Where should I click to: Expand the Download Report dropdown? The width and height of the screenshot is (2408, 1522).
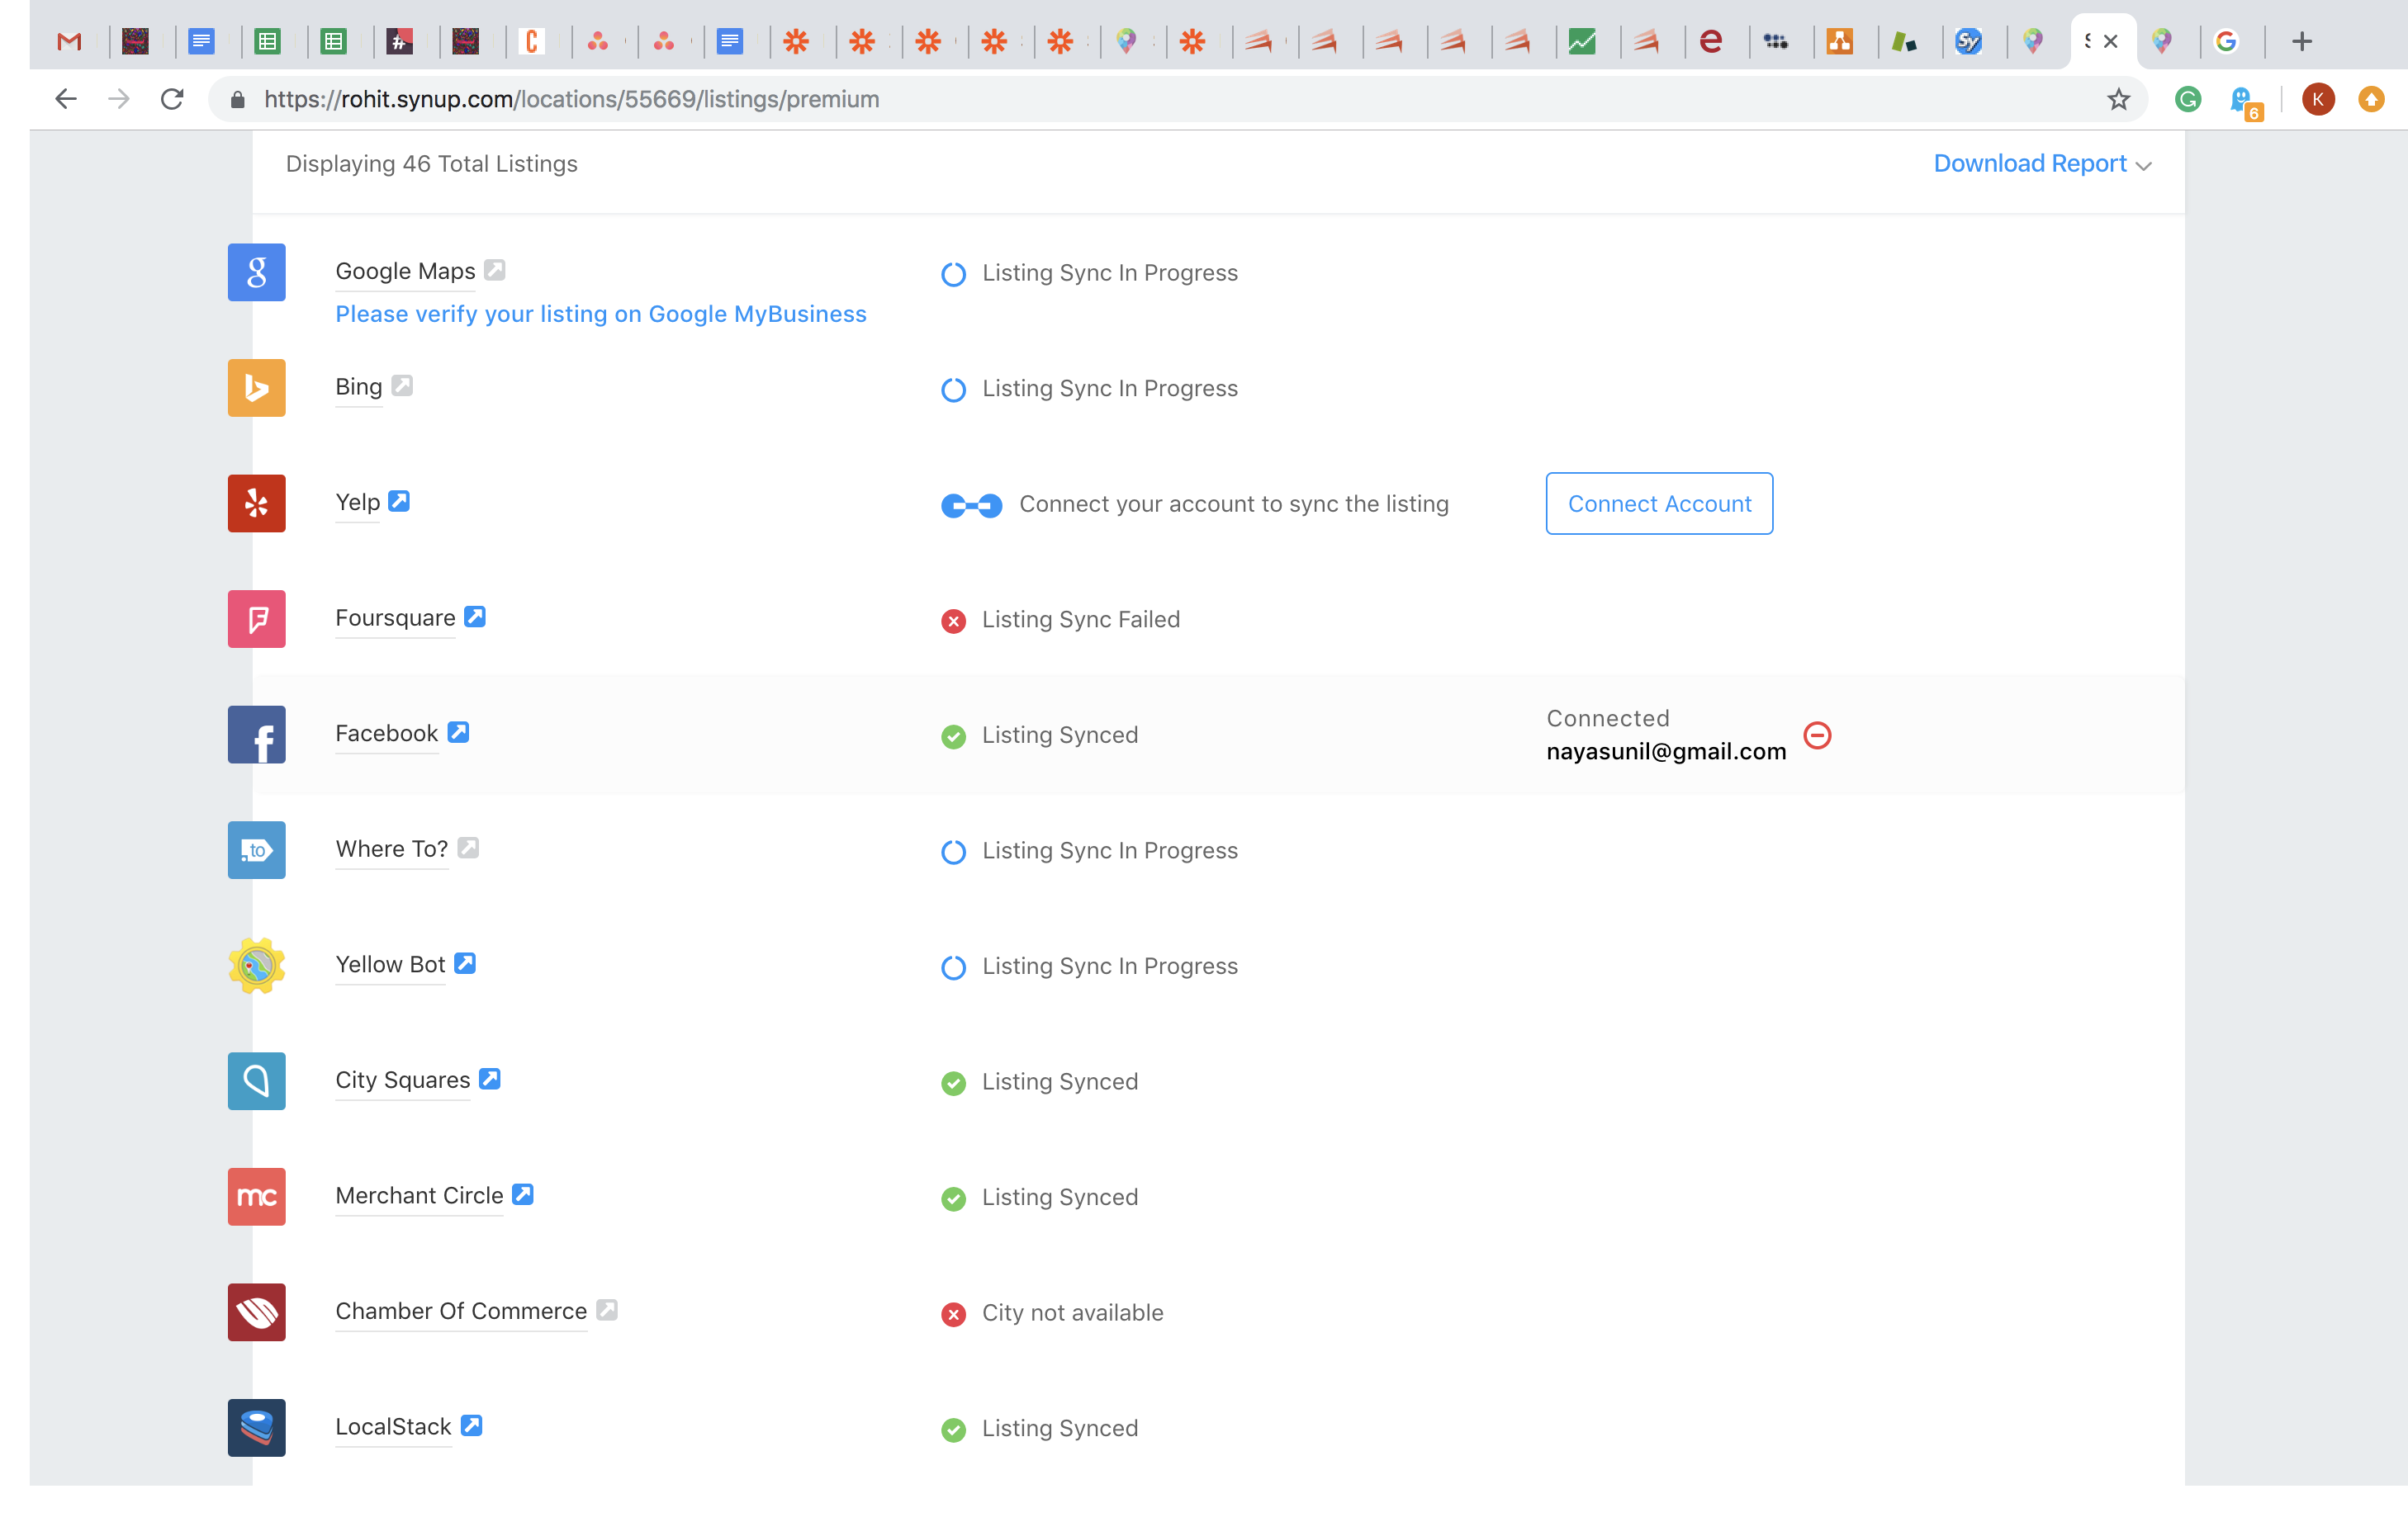coord(2042,163)
